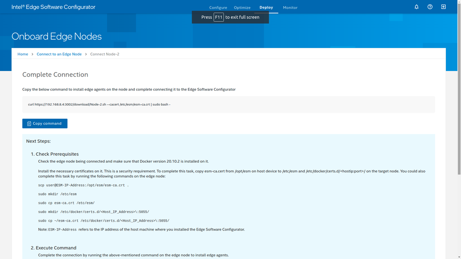Image resolution: width=461 pixels, height=259 pixels.
Task: Select the Deploy tab
Action: [x=266, y=7]
